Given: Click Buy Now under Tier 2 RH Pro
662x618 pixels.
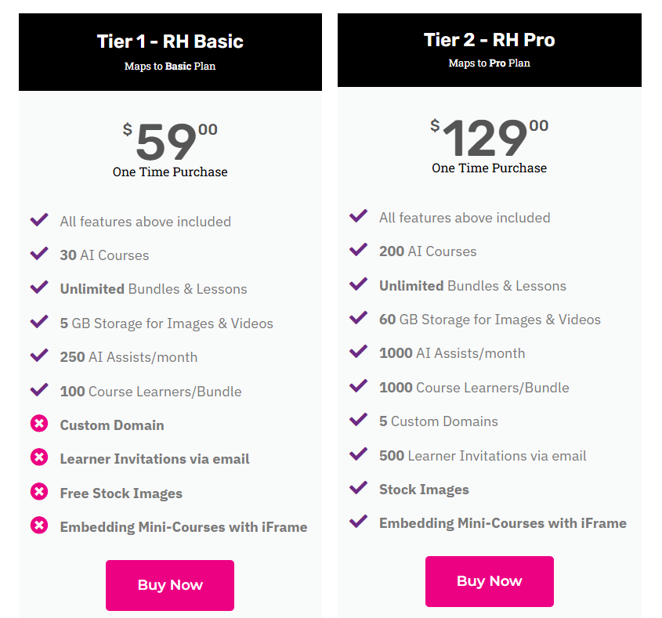Looking at the screenshot, I should click(490, 581).
